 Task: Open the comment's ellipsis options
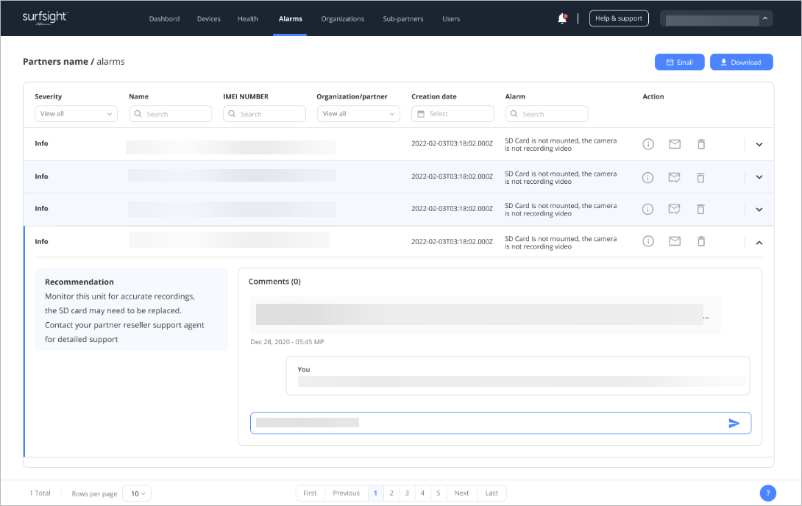[706, 318]
